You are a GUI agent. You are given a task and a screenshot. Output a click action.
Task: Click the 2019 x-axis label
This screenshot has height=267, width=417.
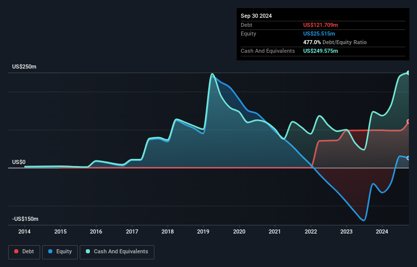coord(204,231)
